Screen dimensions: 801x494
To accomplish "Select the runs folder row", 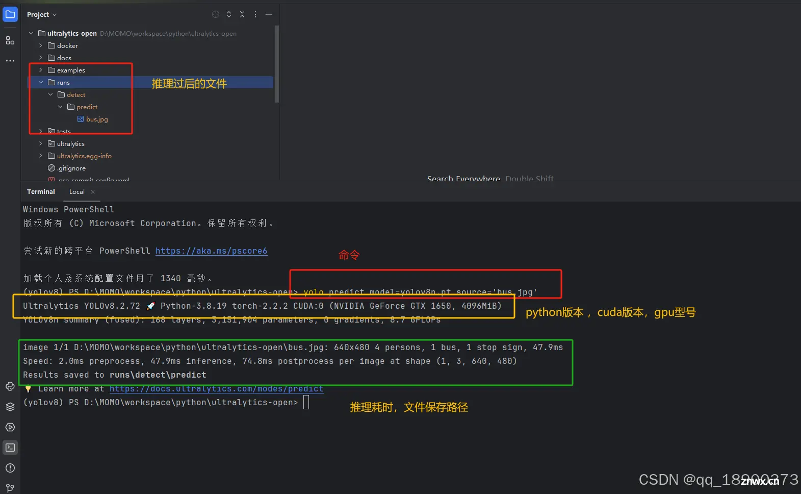I will click(x=150, y=82).
